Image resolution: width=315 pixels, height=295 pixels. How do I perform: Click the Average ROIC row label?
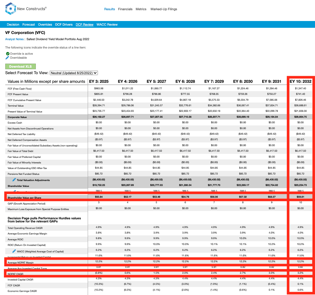15,239
